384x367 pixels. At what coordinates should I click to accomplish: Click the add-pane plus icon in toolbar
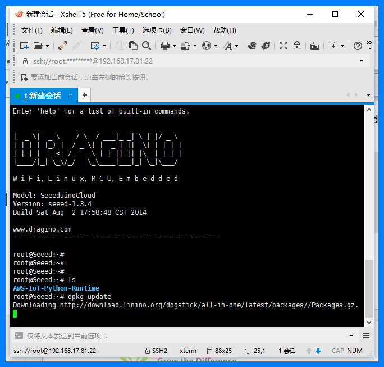pyautogui.click(x=333, y=46)
